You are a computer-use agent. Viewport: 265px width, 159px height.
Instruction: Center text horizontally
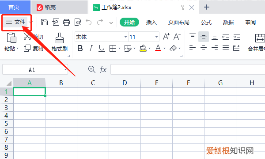point(204,49)
